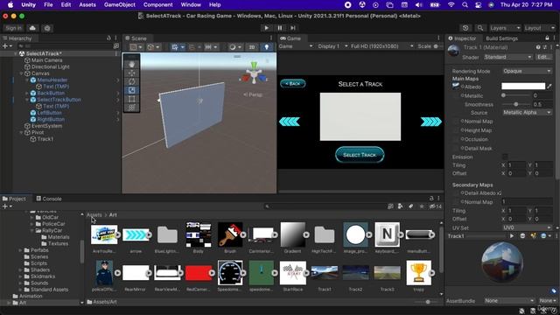The image size is (560, 315).
Task: Toggle the Emission checkbox
Action: [505, 157]
